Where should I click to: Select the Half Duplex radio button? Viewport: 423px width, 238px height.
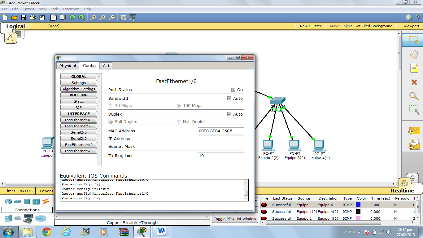pos(179,122)
